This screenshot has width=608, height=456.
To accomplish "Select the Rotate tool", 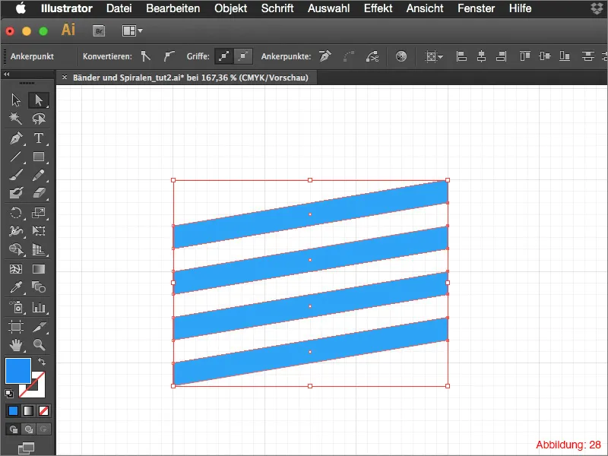I will 16,213.
